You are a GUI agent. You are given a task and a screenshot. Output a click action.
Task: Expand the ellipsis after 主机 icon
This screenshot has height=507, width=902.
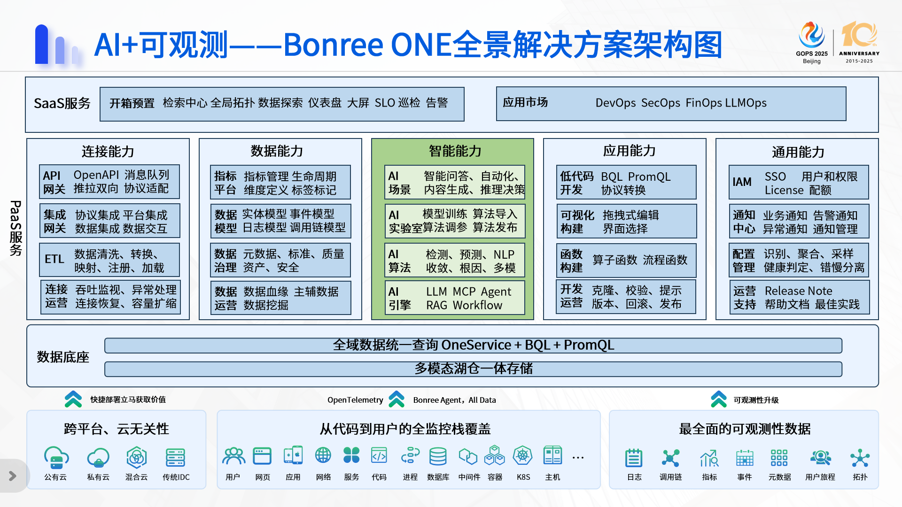pos(577,458)
